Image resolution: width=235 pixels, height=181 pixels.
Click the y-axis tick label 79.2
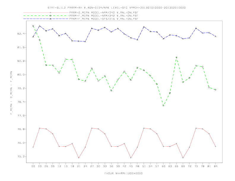pyautogui.click(x=21, y=88)
